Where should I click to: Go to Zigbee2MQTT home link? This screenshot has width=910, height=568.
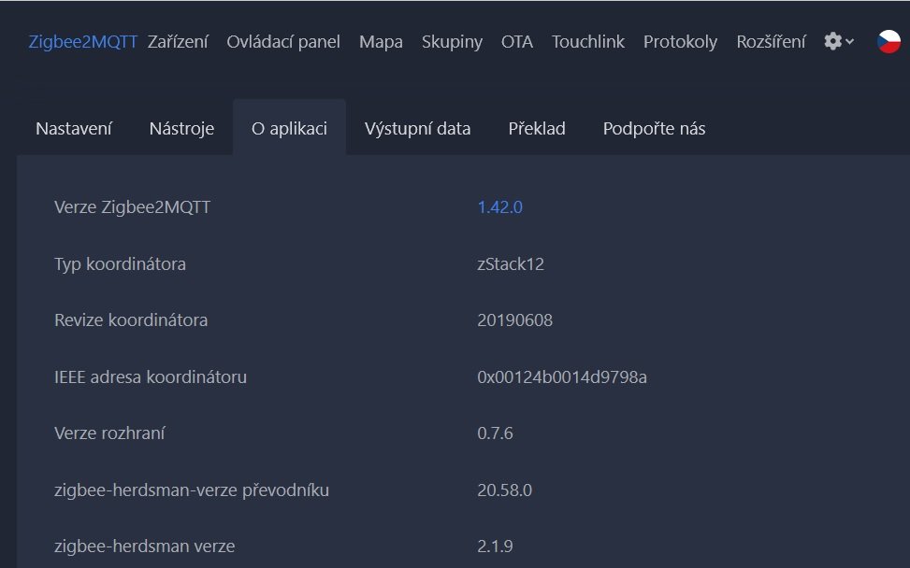[83, 42]
